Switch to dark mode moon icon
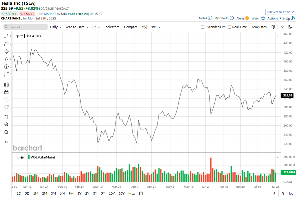 pos(290,27)
